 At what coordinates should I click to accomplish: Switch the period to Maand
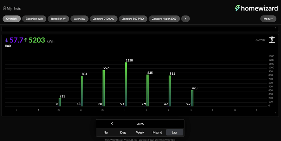click(x=157, y=133)
